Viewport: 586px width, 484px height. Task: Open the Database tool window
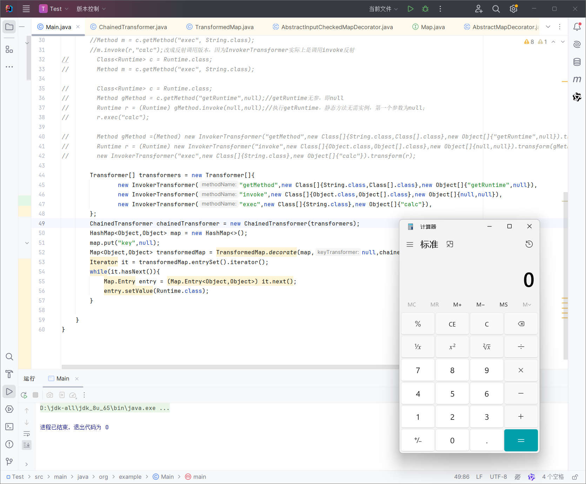[x=577, y=62]
